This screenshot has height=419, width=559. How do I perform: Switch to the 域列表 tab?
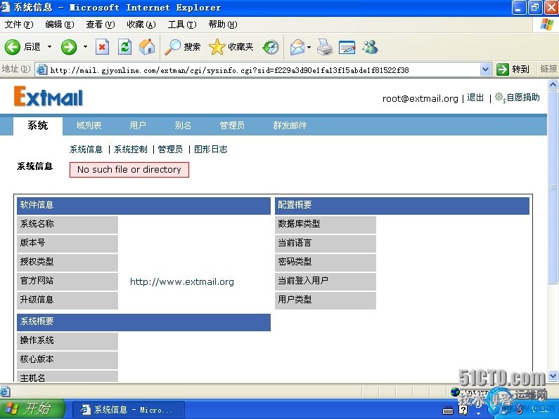(x=89, y=126)
